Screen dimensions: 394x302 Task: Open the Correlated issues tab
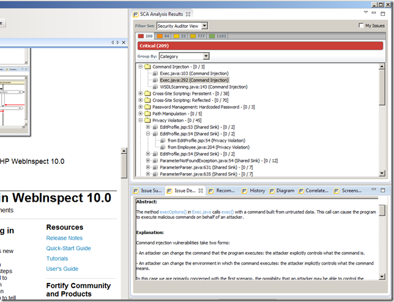point(314,191)
